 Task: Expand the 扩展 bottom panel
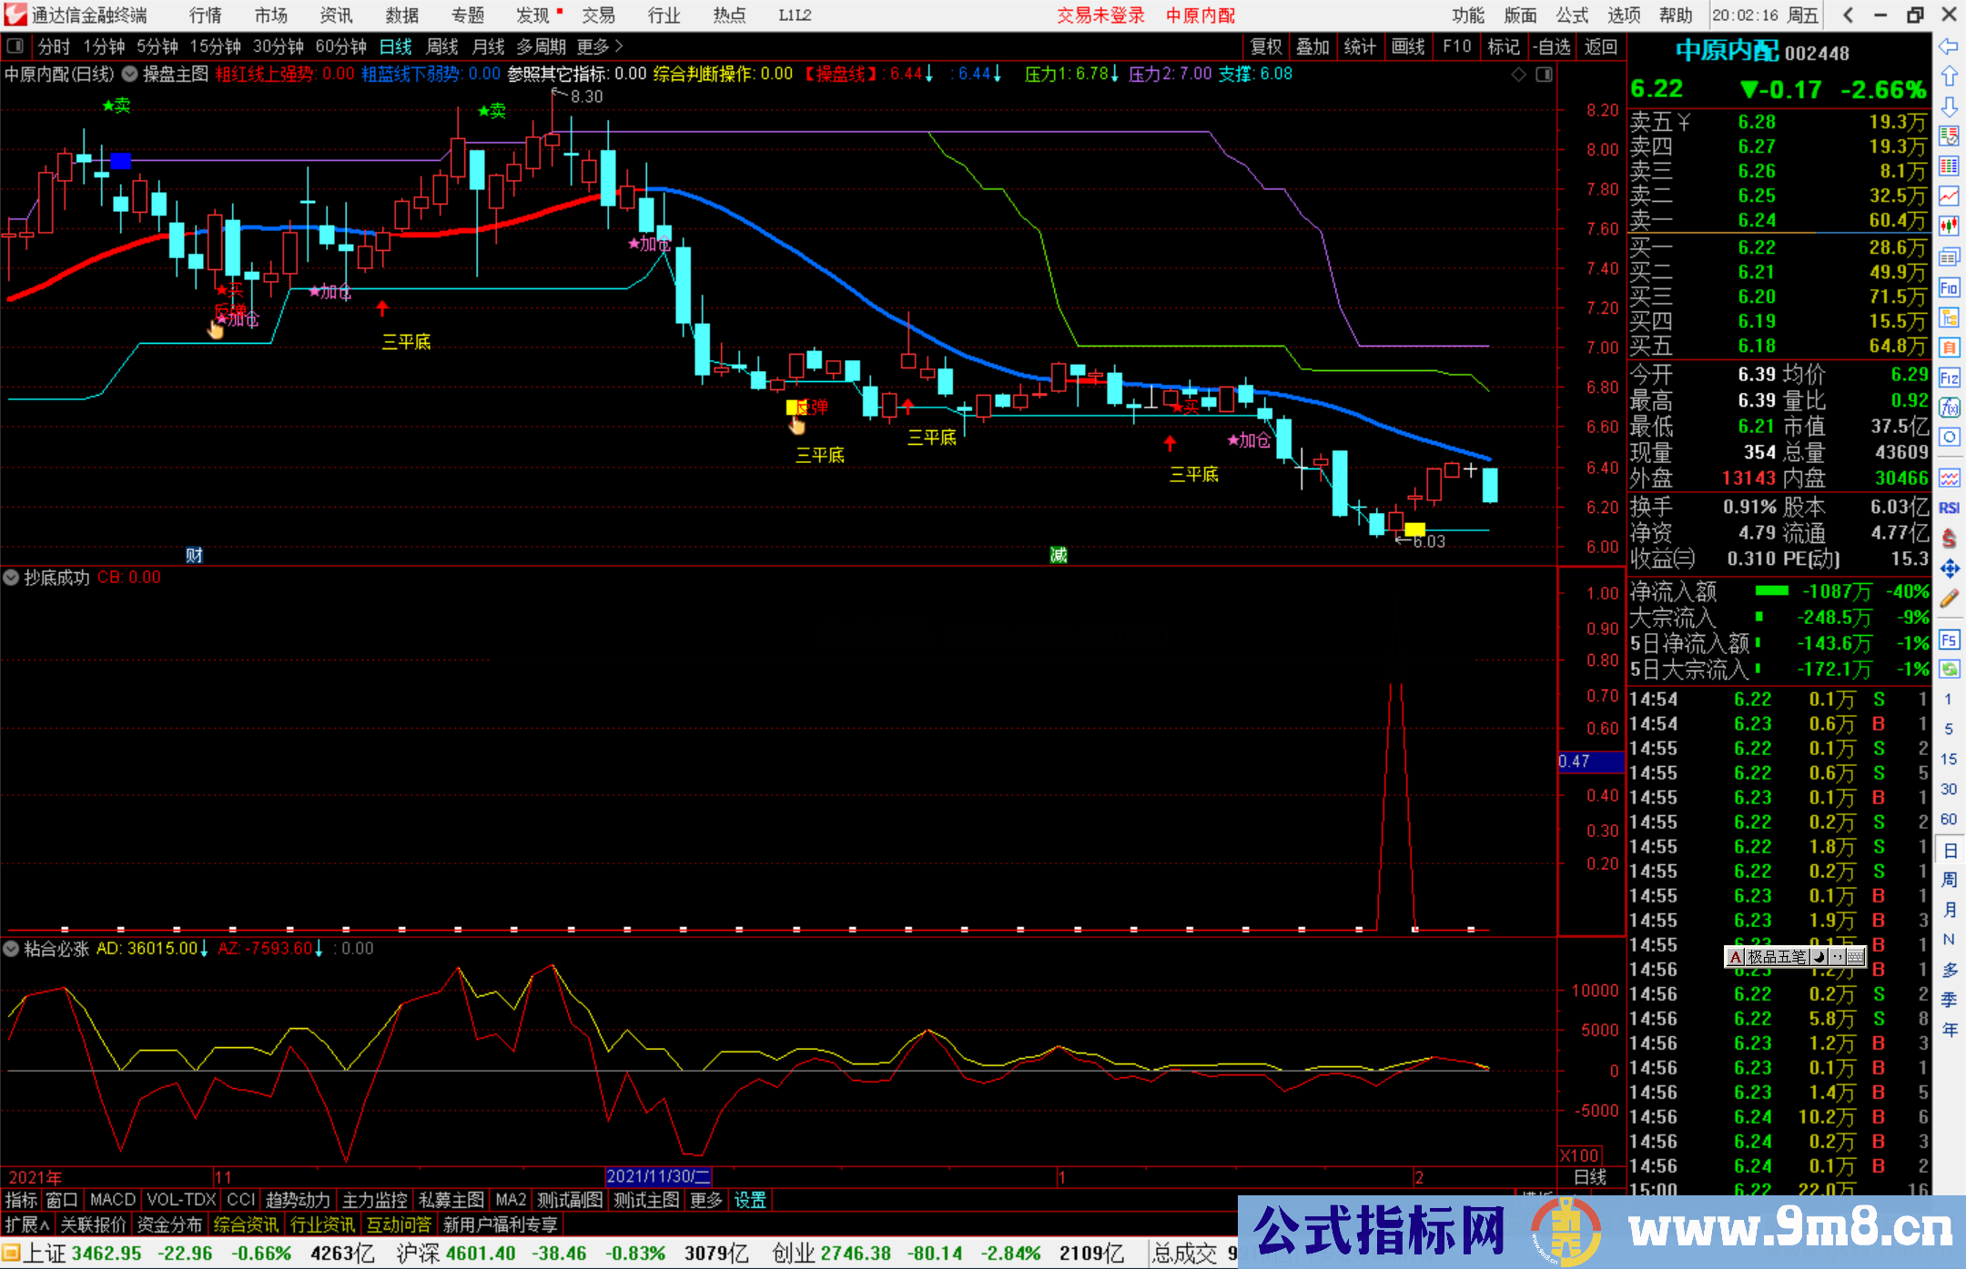(x=26, y=1224)
